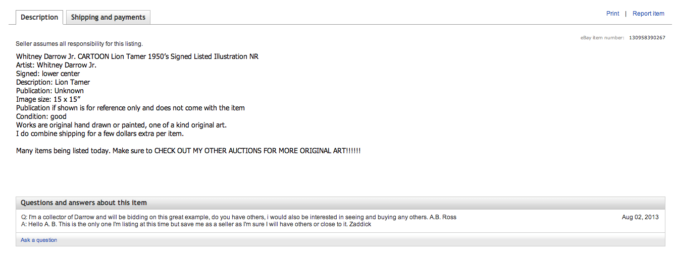Switch to the Description tab
The height and width of the screenshot is (257, 674).
click(39, 17)
